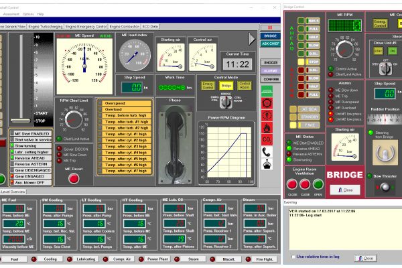Click the CO2 release icon
402x268 pixels.
[267, 140]
